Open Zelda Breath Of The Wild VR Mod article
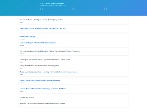This screenshot has width=147, height=110. pos(50,51)
